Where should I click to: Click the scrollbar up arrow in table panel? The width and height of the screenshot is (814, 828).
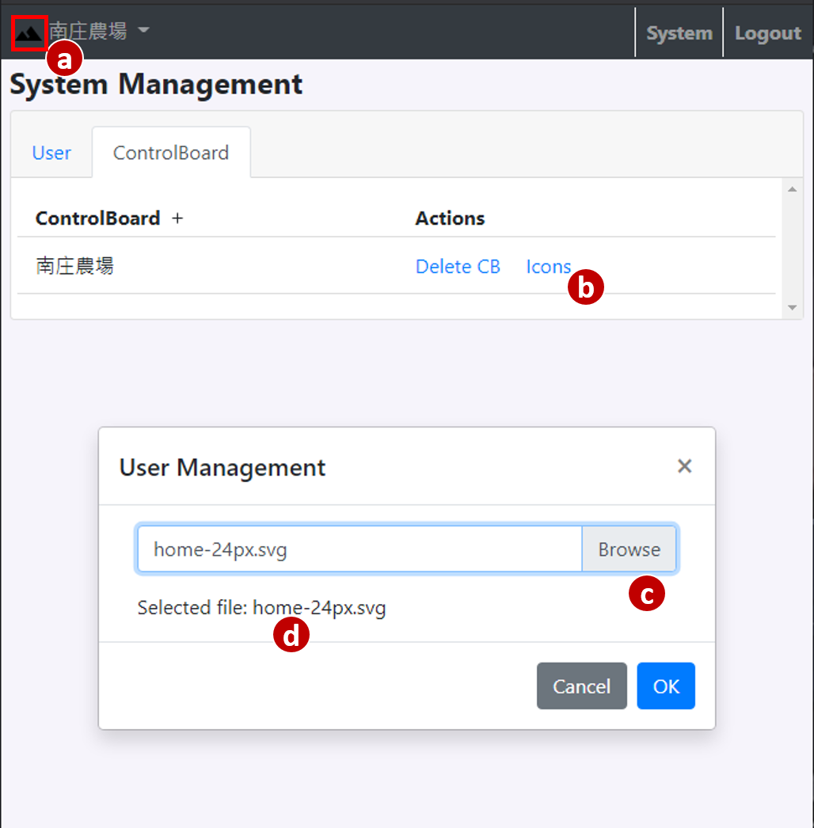tap(792, 189)
